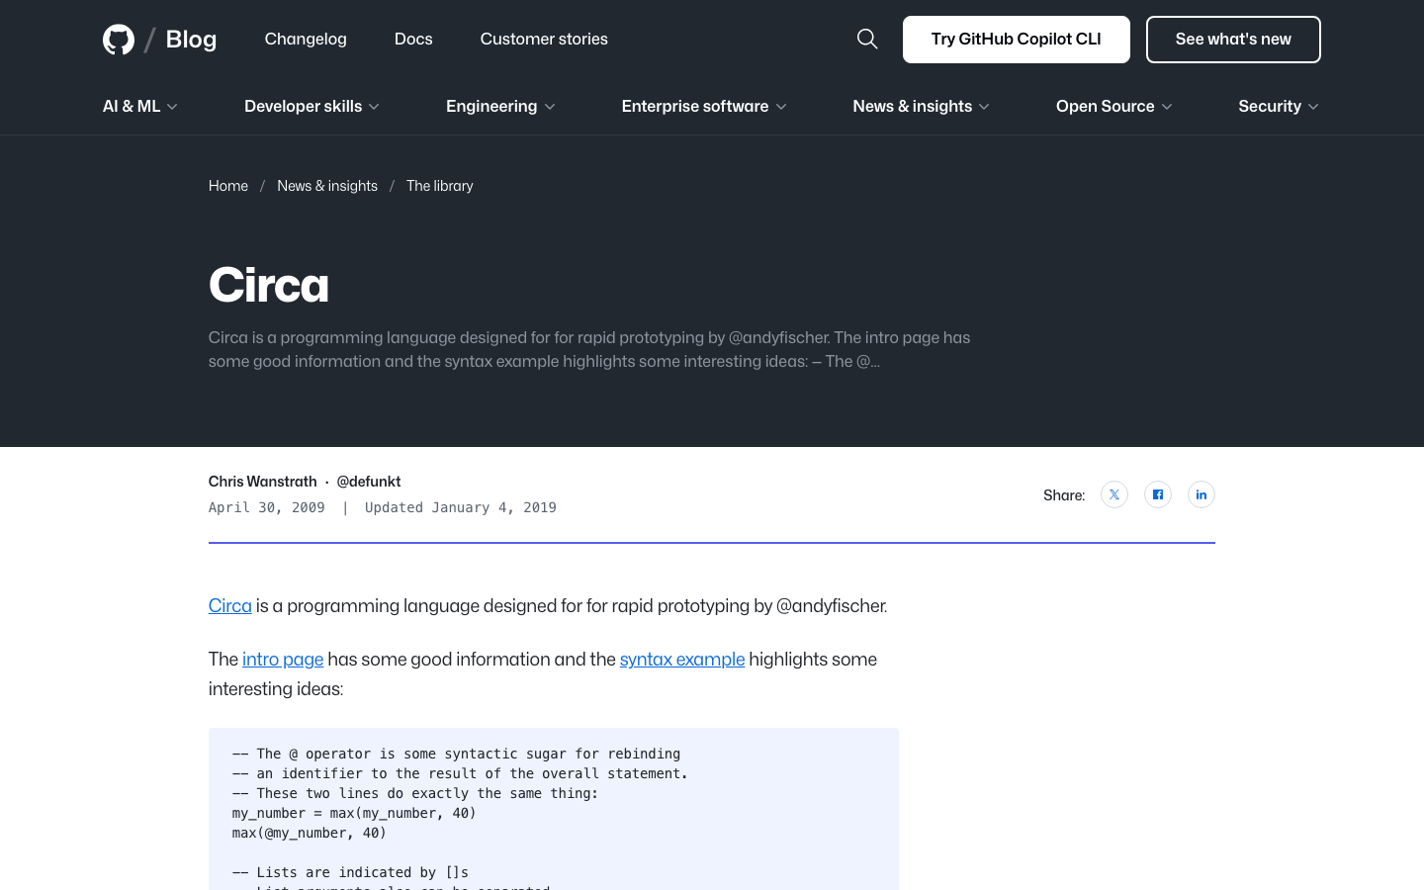Click Updated January 4, 2019 text
The width and height of the screenshot is (1424, 890).
[461, 507]
